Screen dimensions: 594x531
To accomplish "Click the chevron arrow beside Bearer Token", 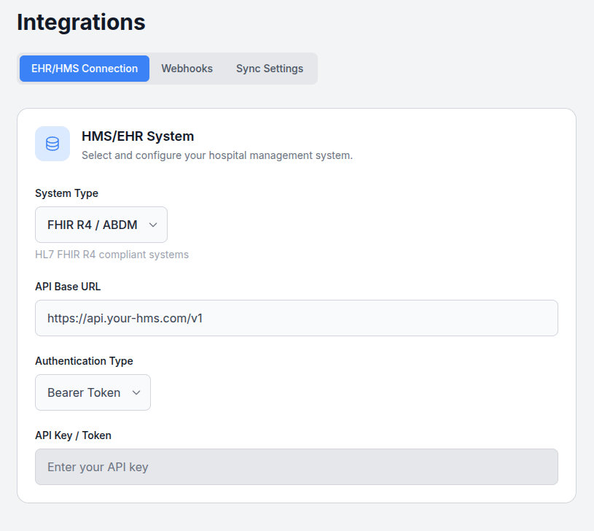I will [137, 392].
